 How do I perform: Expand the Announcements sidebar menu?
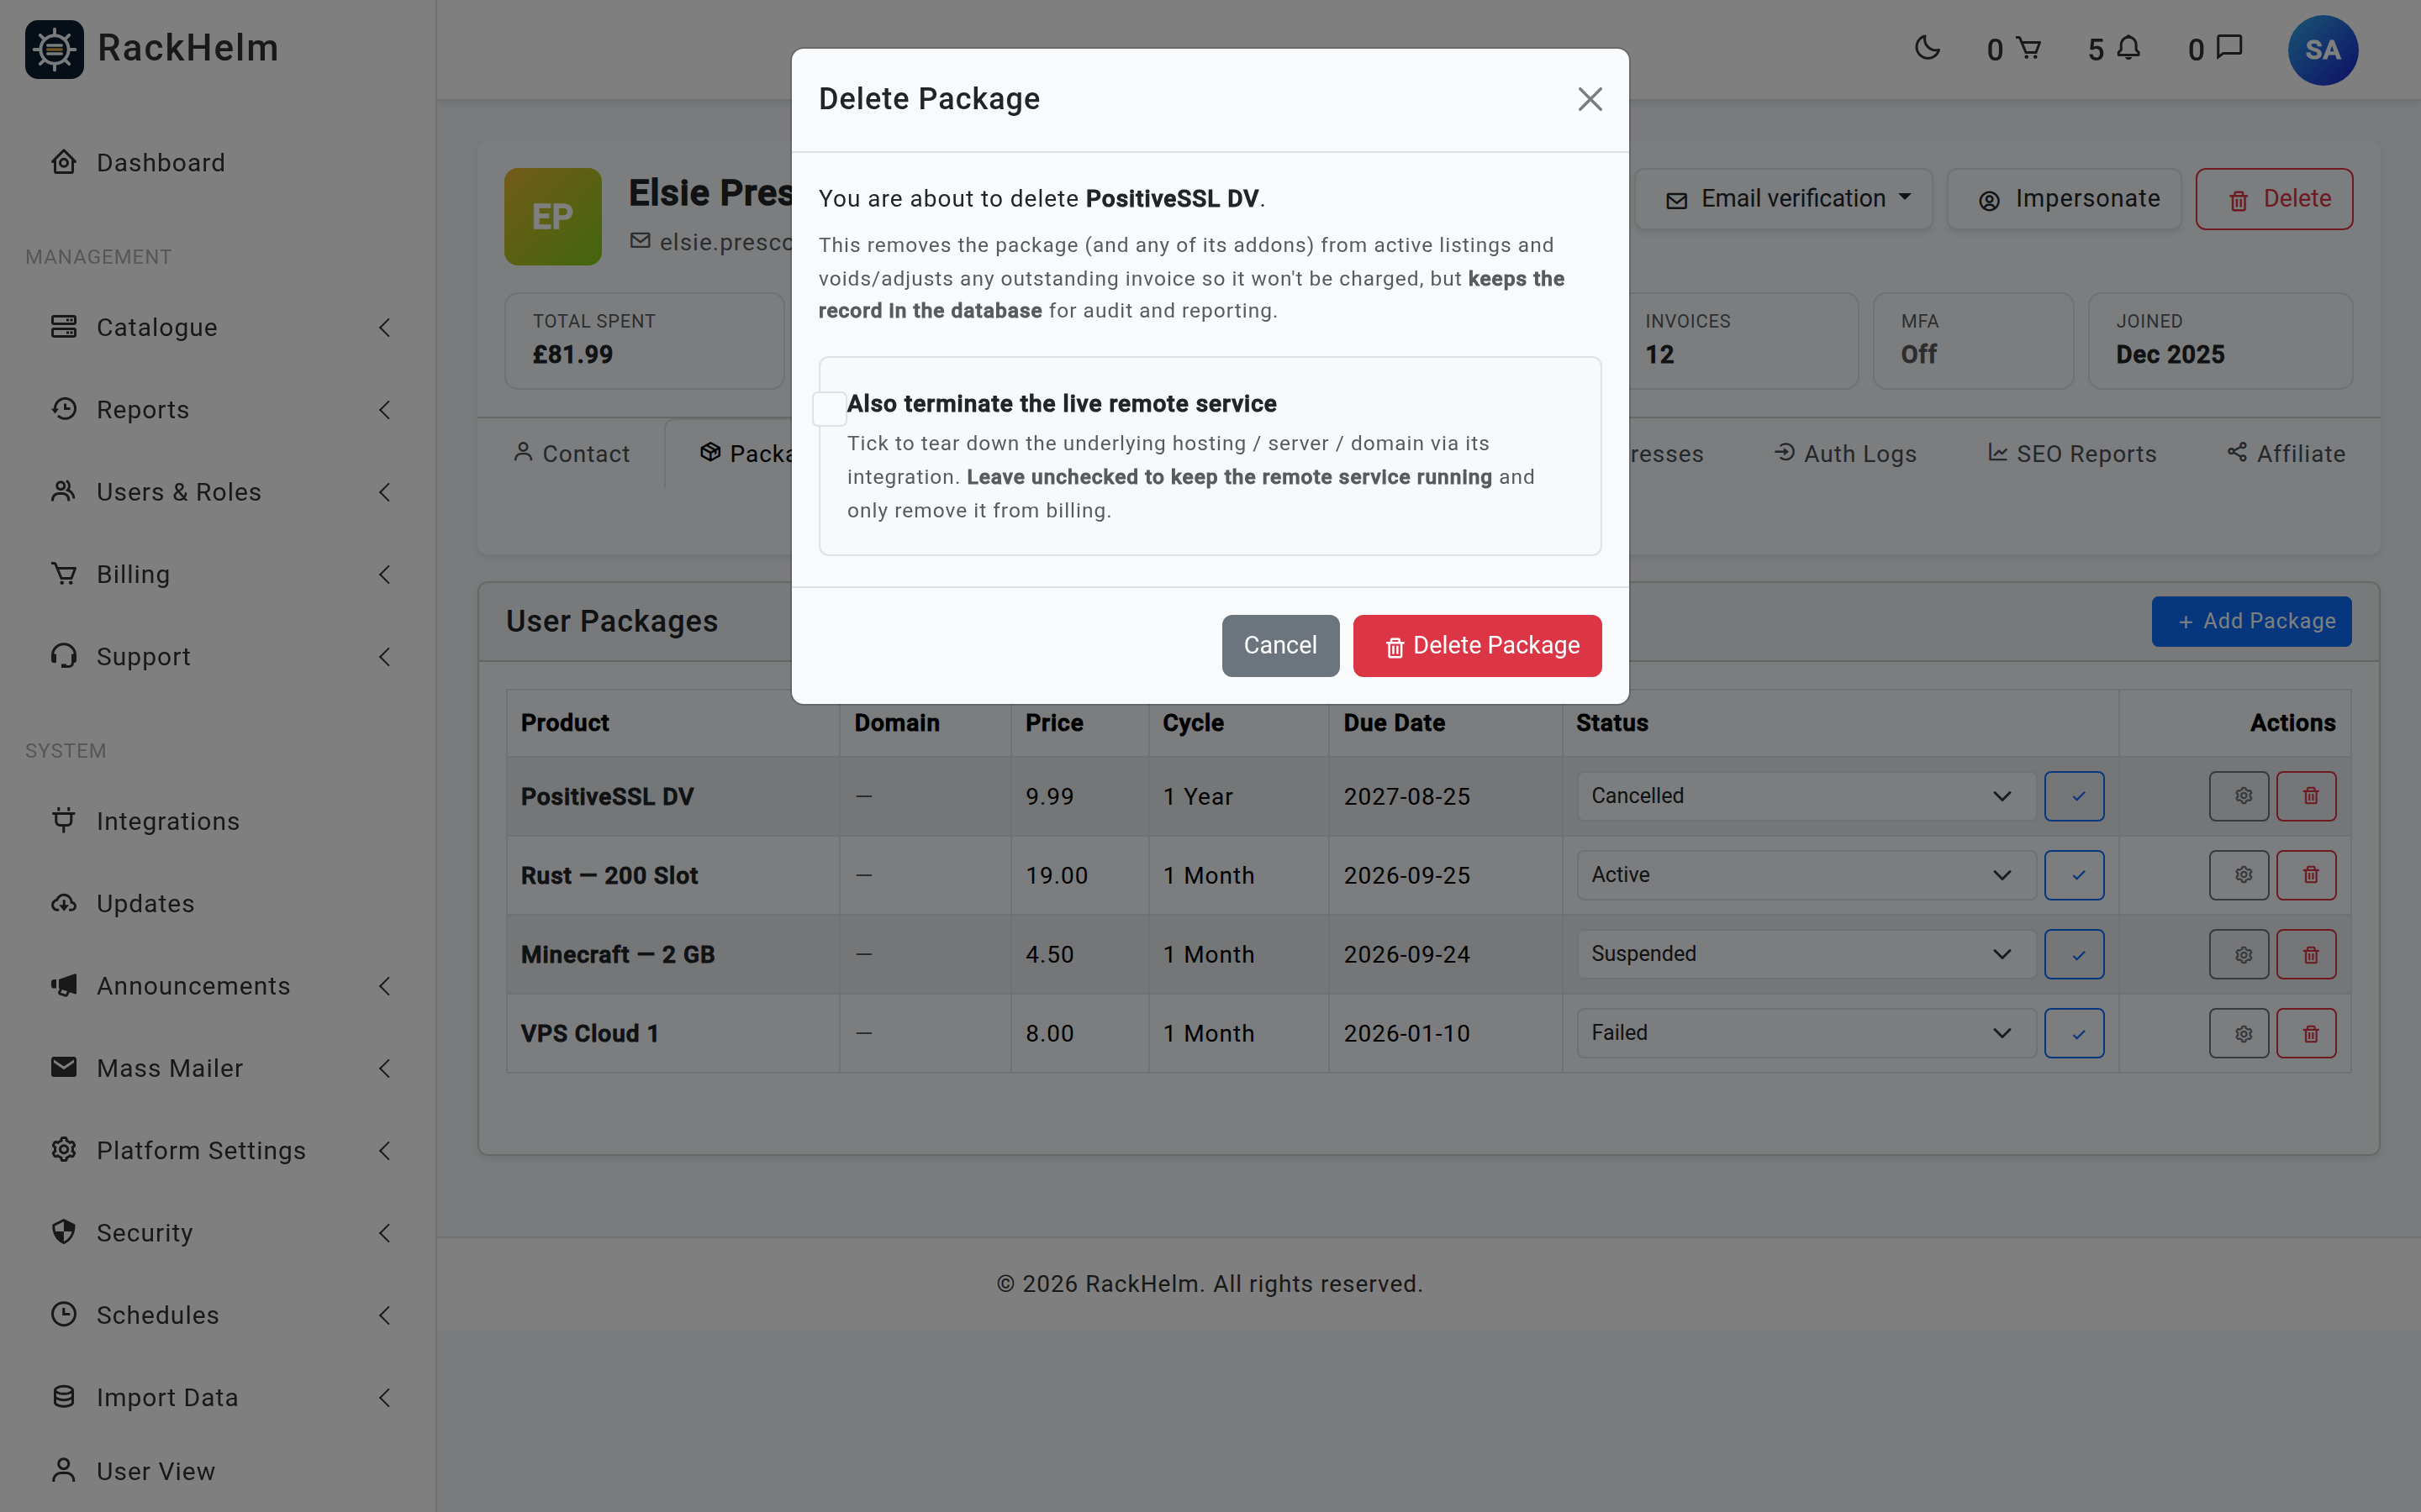tap(218, 985)
